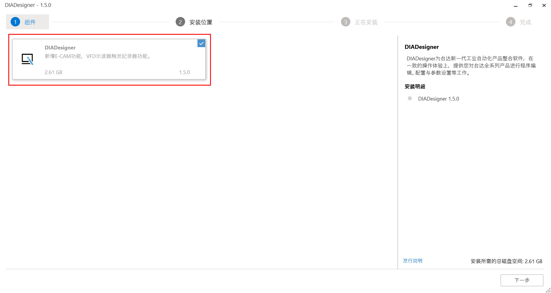Click the resize grip dots at bottom-right corner

[548, 290]
